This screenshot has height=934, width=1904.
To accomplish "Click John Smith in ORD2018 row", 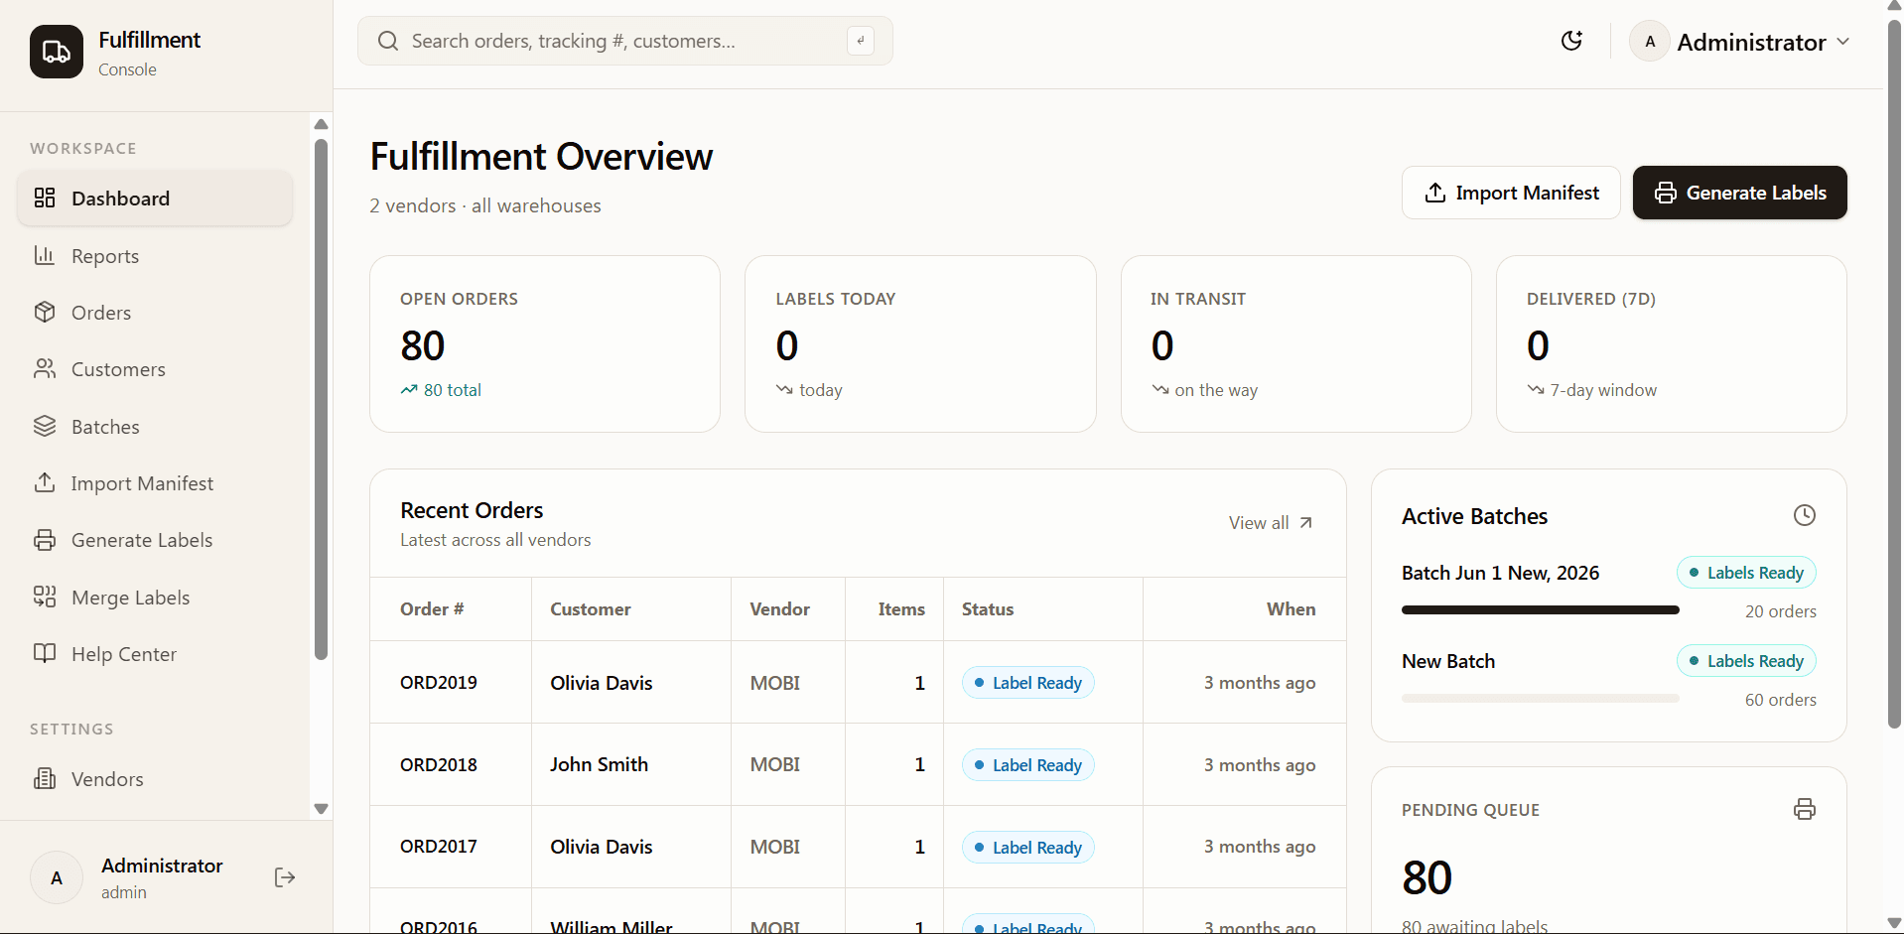I will coord(600,764).
